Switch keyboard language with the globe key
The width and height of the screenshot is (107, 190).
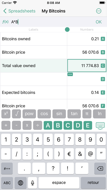coord(20,183)
